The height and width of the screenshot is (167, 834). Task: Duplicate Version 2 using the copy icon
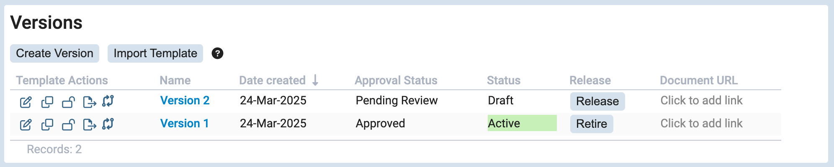tap(47, 101)
